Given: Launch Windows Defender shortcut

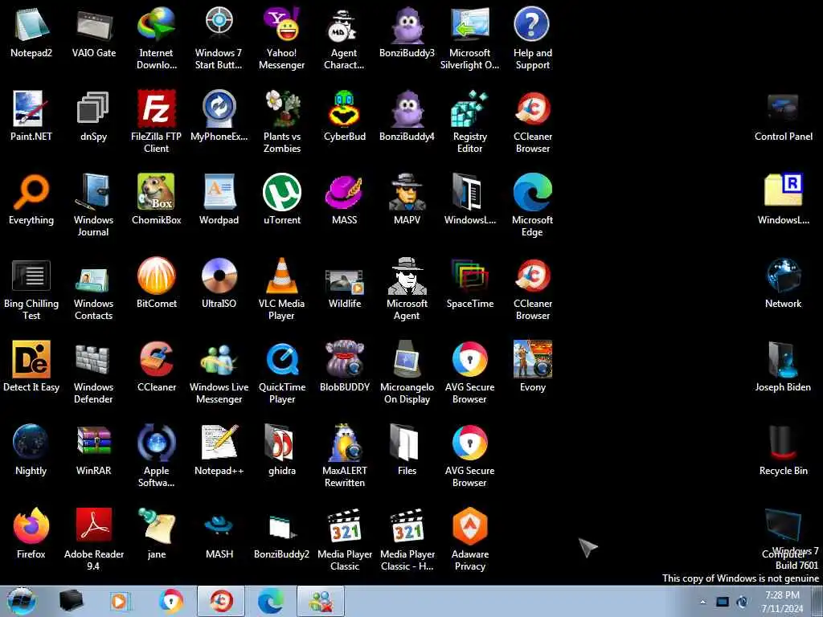Looking at the screenshot, I should point(93,372).
